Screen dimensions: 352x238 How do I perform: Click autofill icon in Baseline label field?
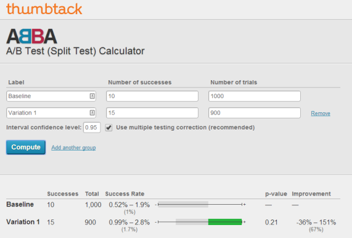(x=92, y=96)
